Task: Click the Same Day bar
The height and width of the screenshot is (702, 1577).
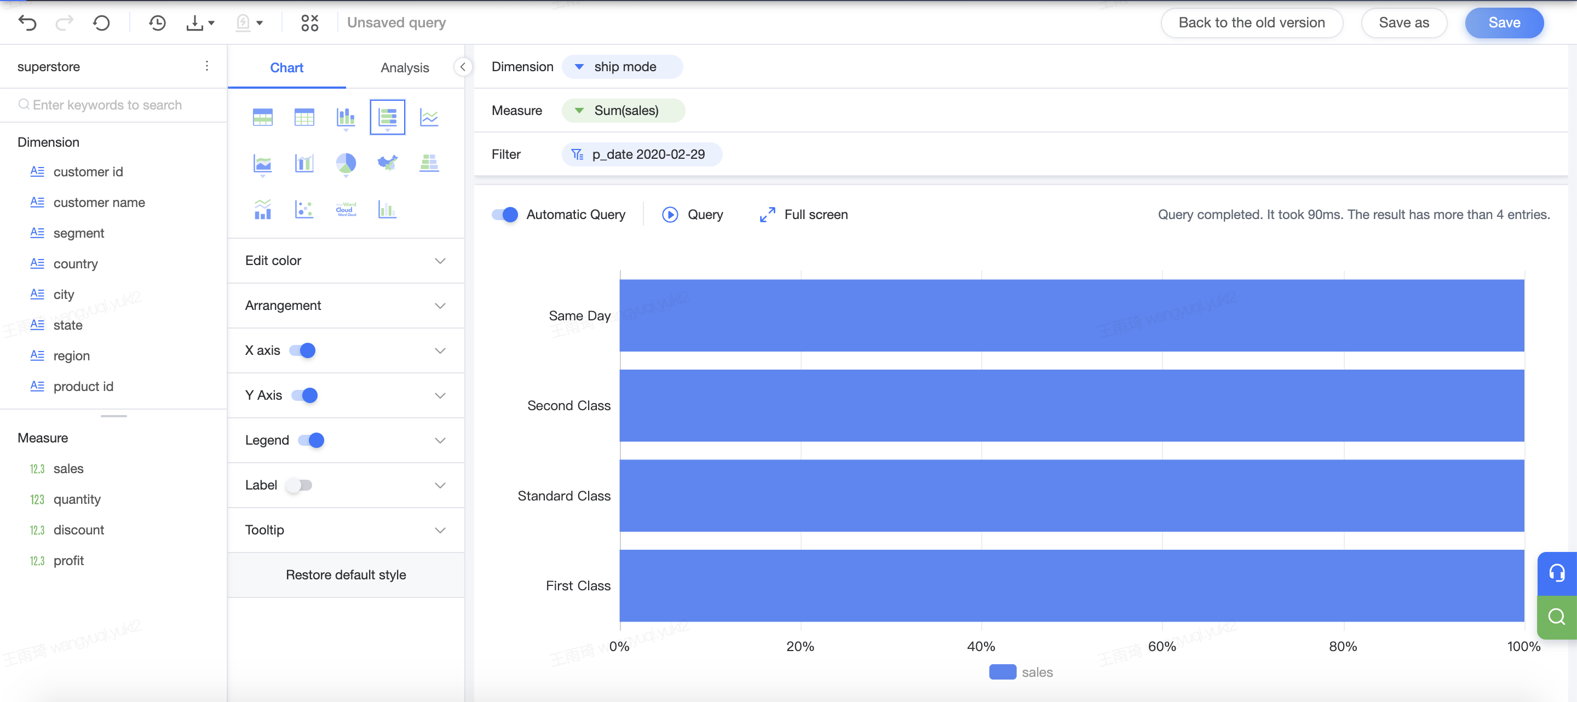Action: tap(1072, 316)
